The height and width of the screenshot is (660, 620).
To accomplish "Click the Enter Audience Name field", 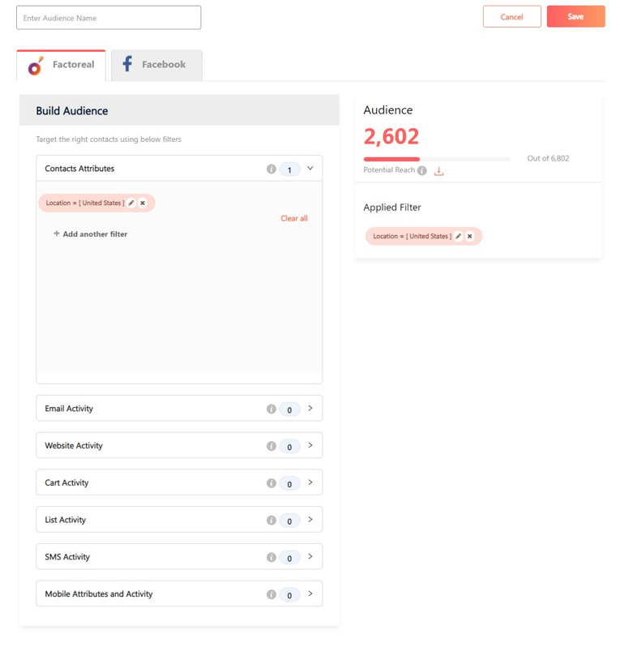I will 109,18.
